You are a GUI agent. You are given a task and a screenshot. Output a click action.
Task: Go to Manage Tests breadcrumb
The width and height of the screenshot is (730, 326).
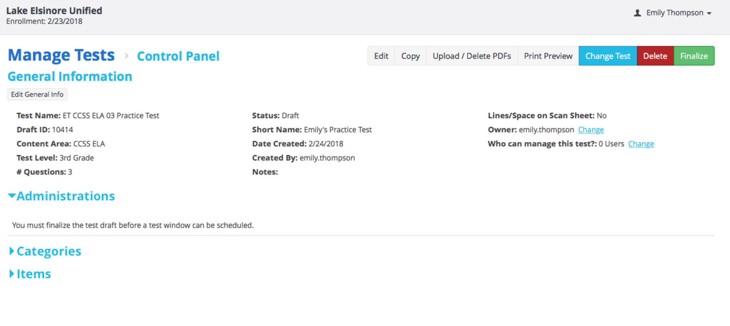click(x=61, y=56)
